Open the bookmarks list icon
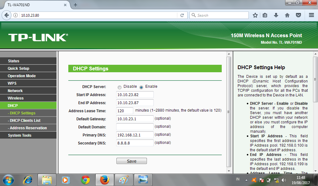318x186 pixels. click(265, 15)
